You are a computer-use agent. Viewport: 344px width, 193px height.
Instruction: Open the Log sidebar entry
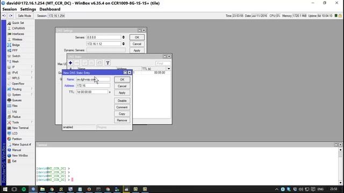(x=15, y=112)
